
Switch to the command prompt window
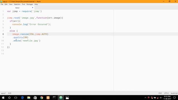tap(55, 97)
